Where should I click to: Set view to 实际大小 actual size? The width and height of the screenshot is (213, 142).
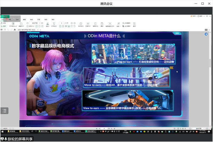pyautogui.click(x=30, y=26)
